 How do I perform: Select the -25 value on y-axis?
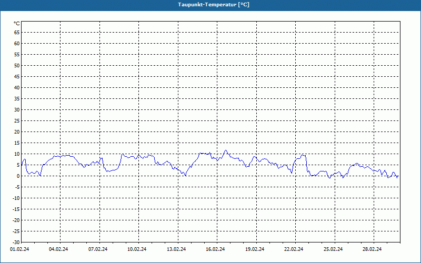click(x=16, y=231)
